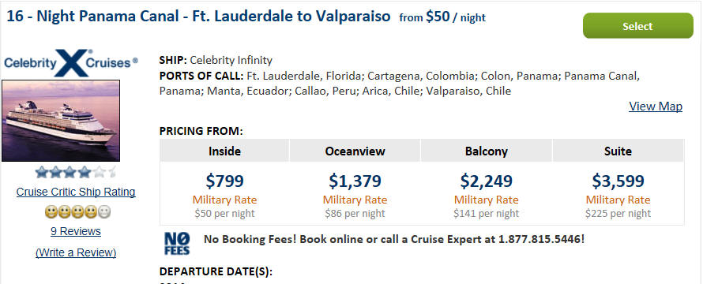Select the Balcony column header

point(487,151)
